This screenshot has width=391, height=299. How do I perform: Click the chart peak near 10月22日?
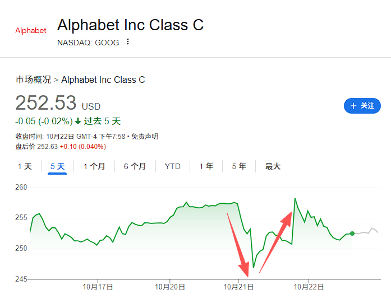click(x=295, y=199)
